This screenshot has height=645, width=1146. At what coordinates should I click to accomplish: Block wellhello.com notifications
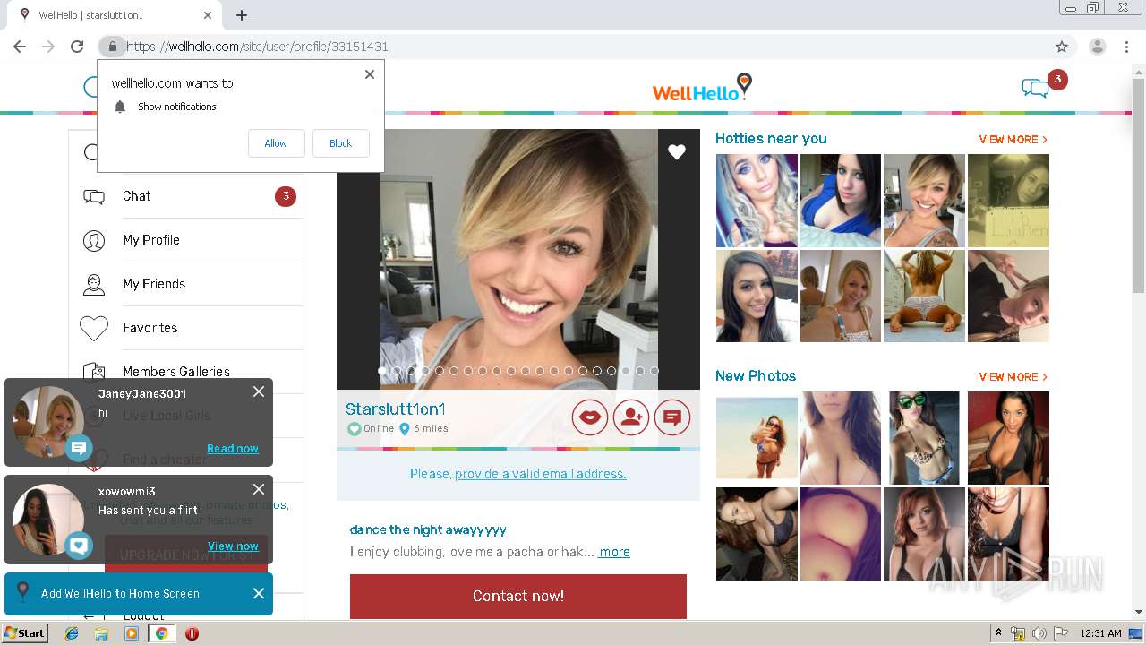340,143
